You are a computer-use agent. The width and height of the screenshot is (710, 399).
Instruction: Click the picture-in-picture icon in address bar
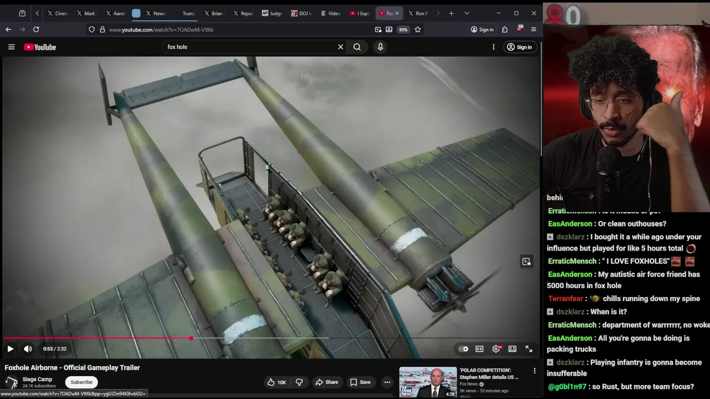coord(378,29)
